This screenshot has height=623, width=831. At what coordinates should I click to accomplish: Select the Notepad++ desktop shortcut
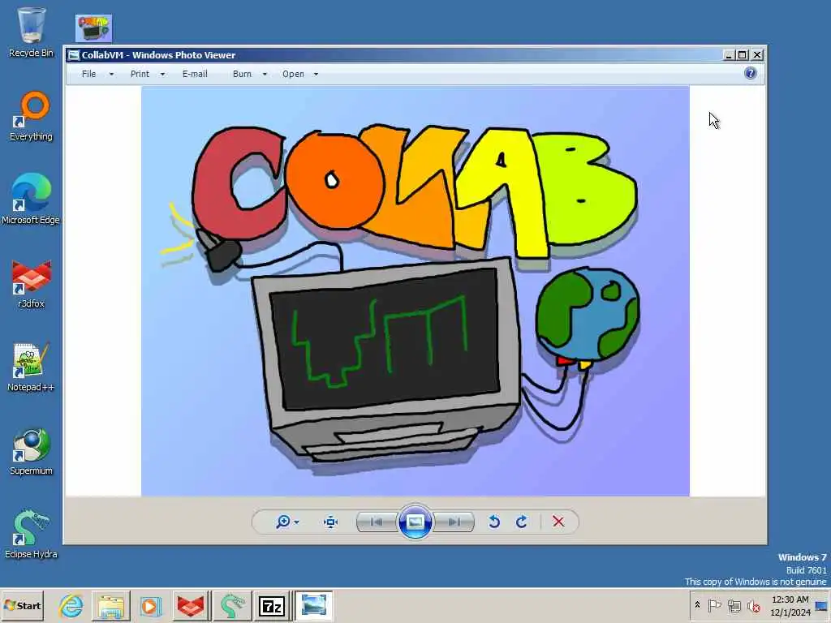pos(31,367)
